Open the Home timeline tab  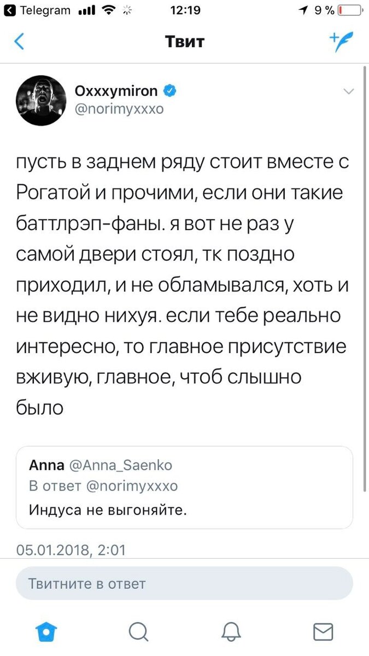(x=46, y=631)
